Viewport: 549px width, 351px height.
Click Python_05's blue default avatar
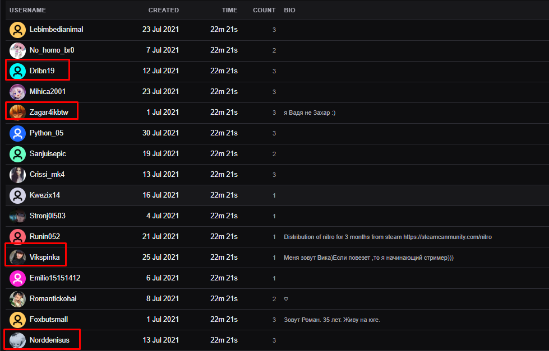pyautogui.click(x=18, y=133)
